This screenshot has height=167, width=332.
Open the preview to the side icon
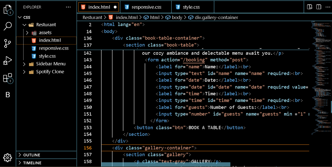[310, 7]
